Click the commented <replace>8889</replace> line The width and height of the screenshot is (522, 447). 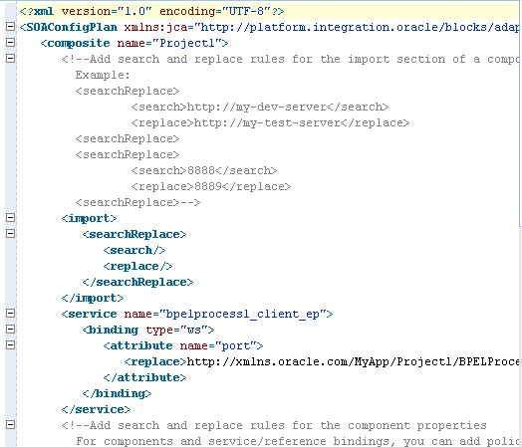tap(211, 186)
